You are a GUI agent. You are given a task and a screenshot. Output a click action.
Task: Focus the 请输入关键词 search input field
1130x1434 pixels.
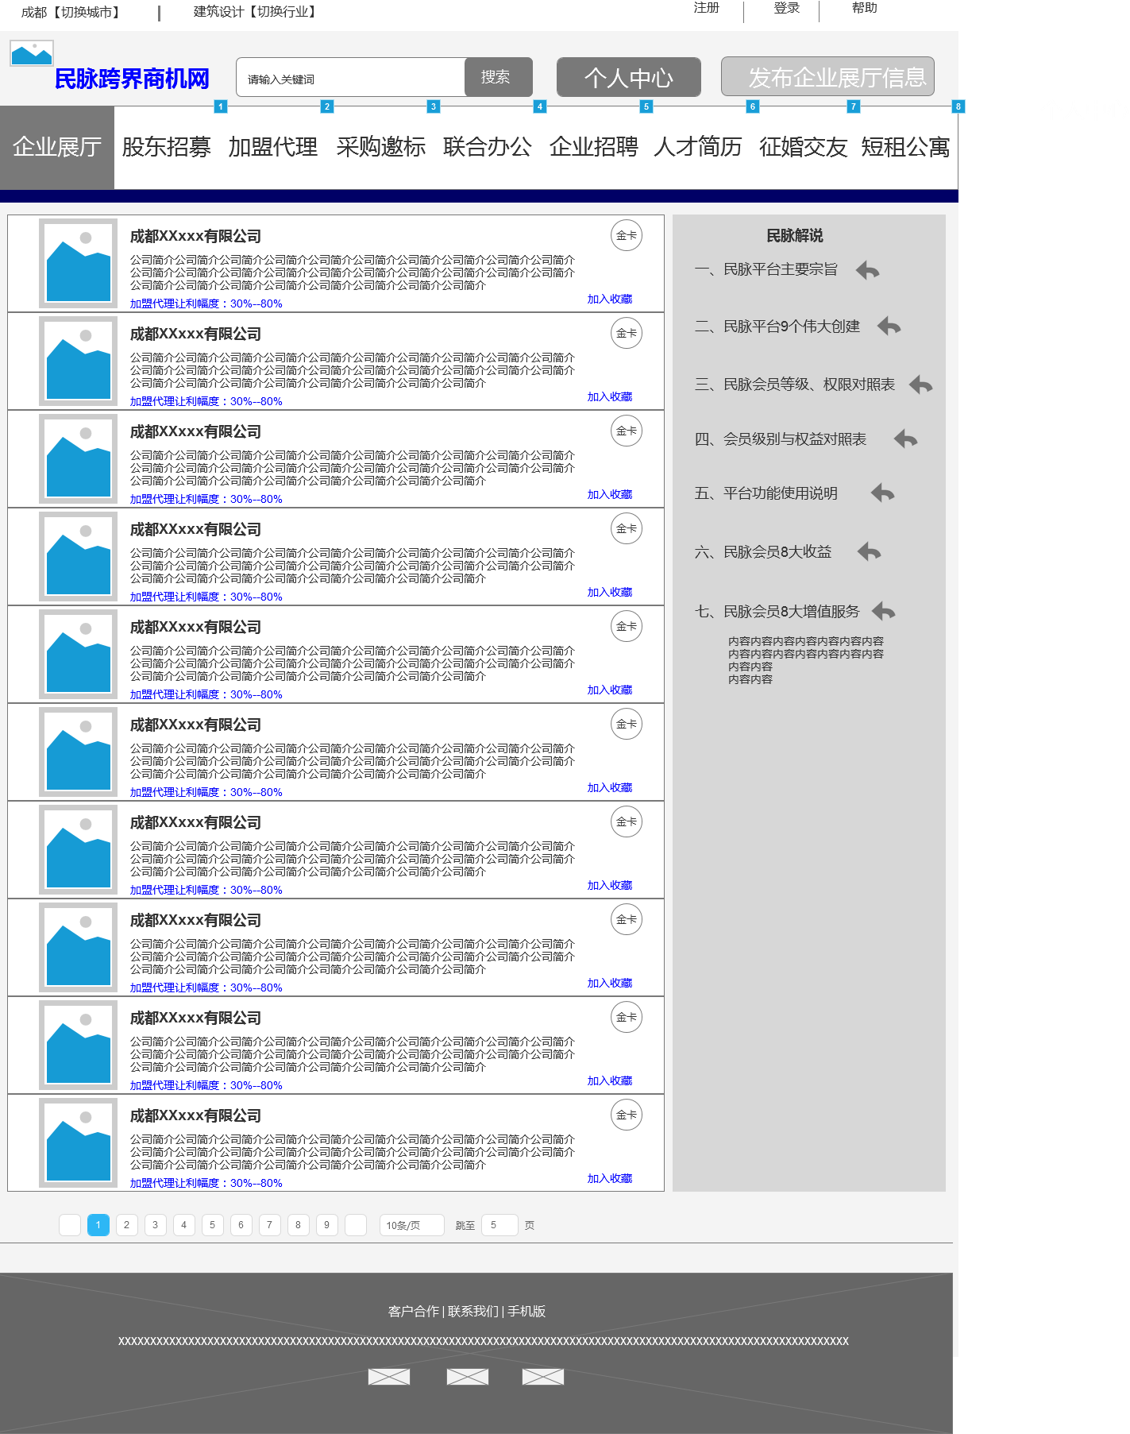[x=350, y=78]
